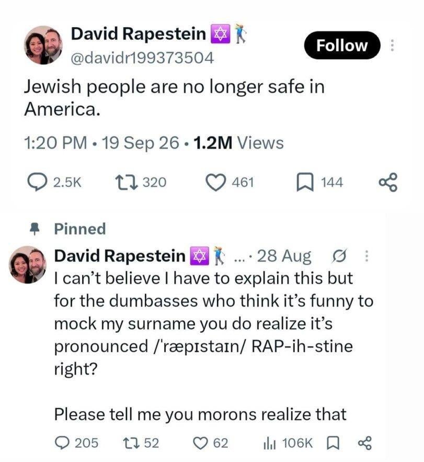Screen dimensions: 424x462
Task: Like the top post with 461 likes
Action: (215, 183)
